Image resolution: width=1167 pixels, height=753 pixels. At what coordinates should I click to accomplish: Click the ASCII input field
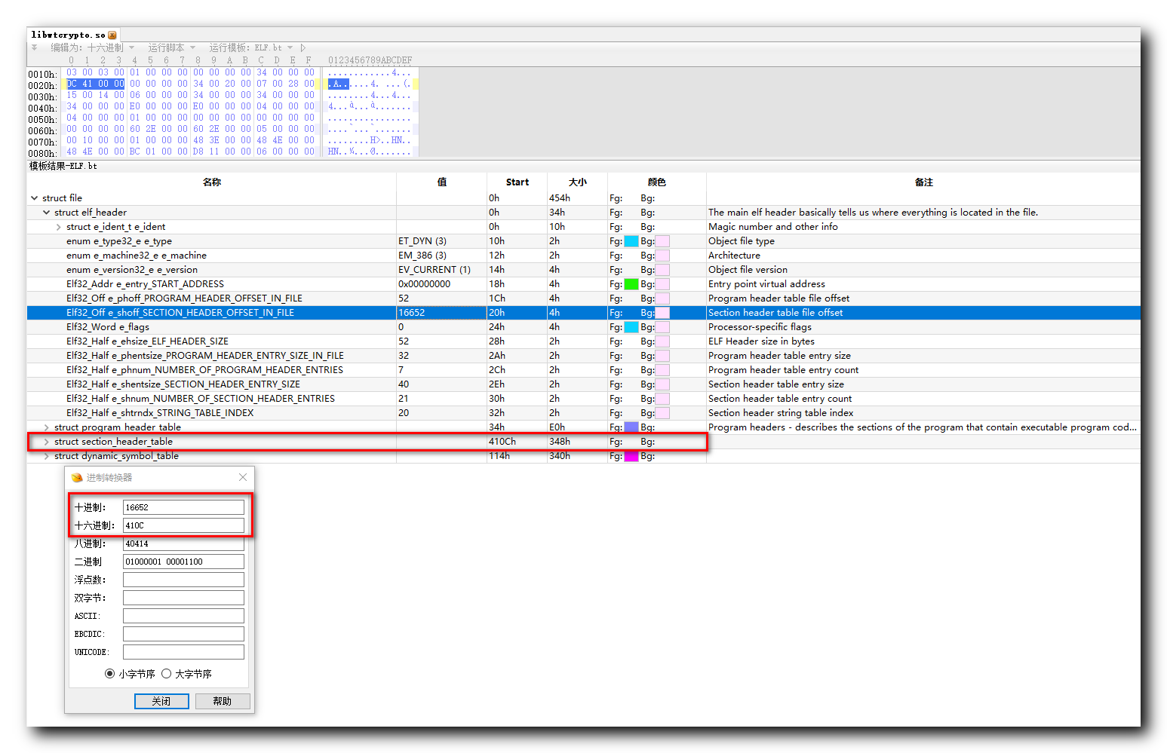click(183, 616)
